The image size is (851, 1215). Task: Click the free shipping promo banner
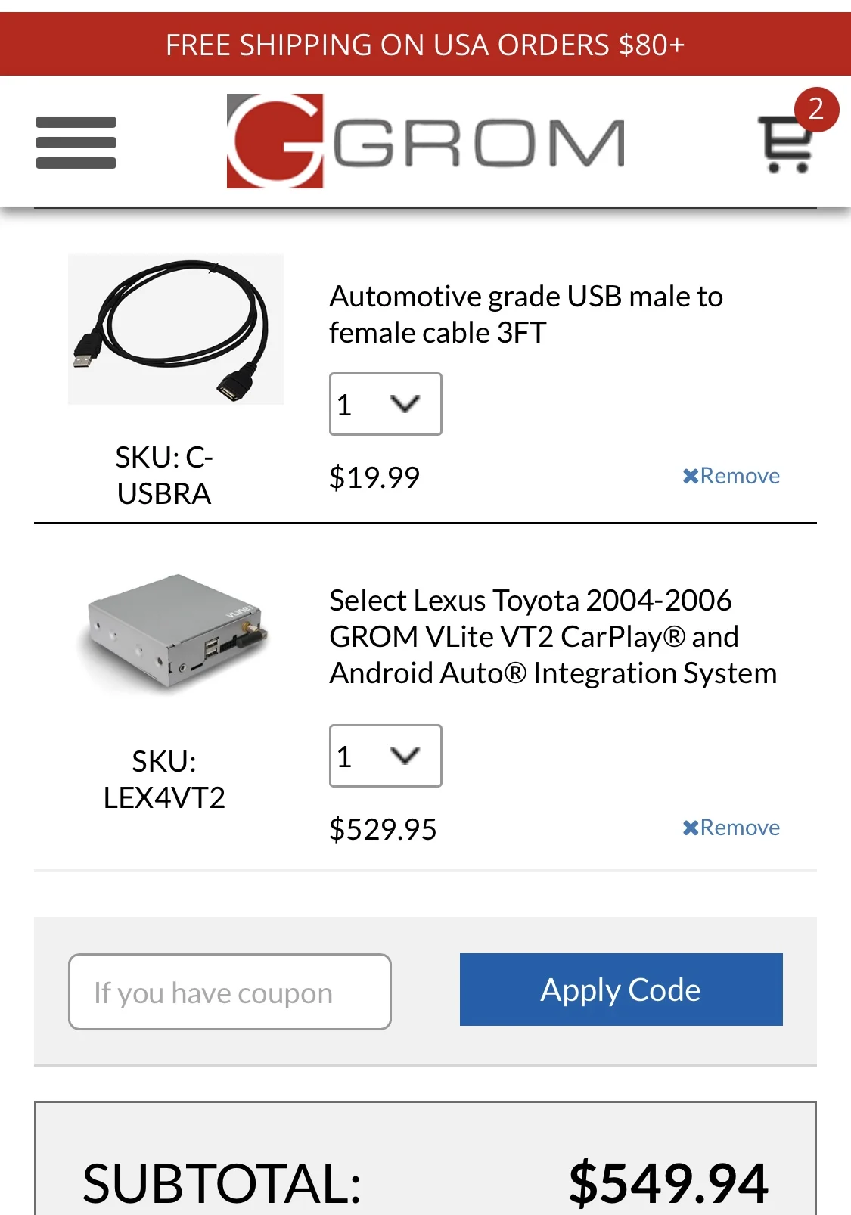tap(425, 45)
